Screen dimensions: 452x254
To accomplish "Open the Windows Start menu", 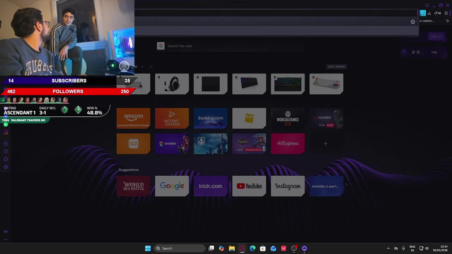I will [x=148, y=248].
